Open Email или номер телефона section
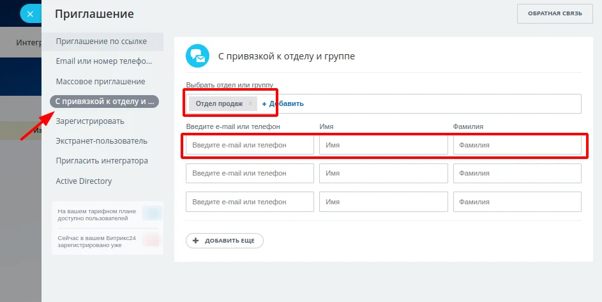Viewport: 602px width, 302px height. [x=102, y=61]
